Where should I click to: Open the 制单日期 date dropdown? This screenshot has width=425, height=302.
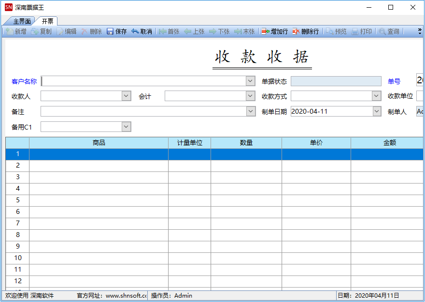coord(377,111)
